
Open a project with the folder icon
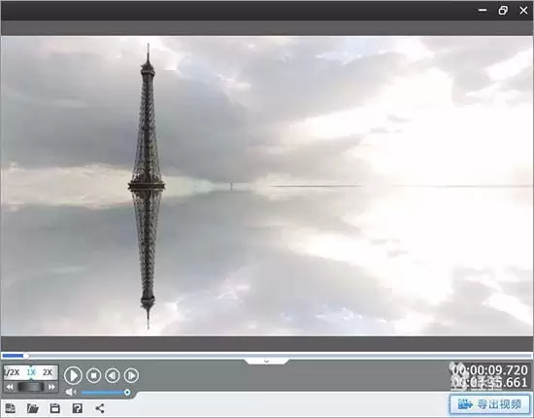pos(33,408)
